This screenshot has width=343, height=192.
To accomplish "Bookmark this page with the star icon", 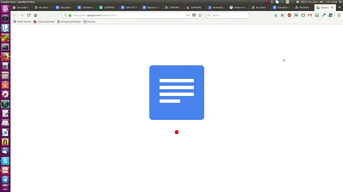I will (x=200, y=15).
